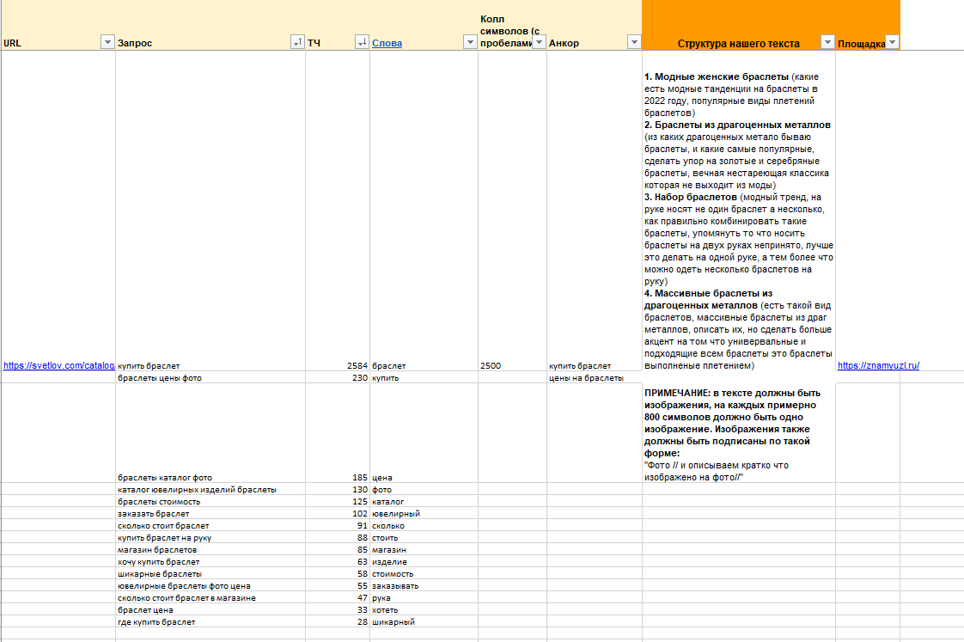Screen dimensions: 964x642
Task: Select cell 'магазин браслетов'
Action: point(210,549)
